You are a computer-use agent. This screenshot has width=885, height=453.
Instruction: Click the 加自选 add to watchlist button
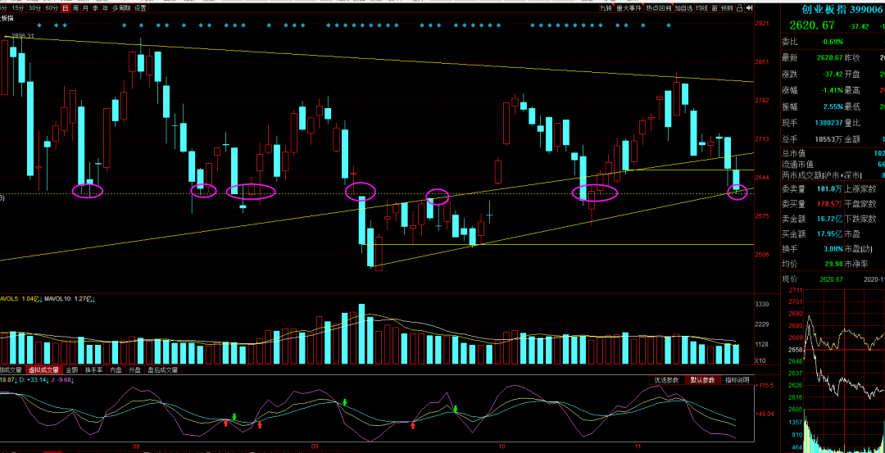(x=683, y=8)
